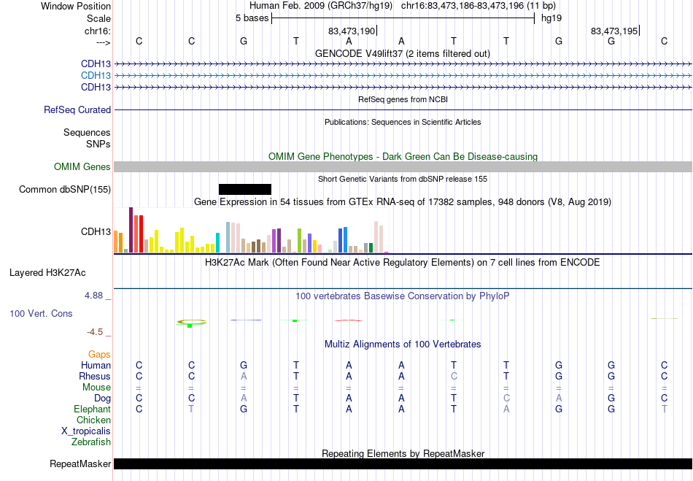This screenshot has width=693, height=481.
Task: Click the Scale label
Action: coord(99,18)
